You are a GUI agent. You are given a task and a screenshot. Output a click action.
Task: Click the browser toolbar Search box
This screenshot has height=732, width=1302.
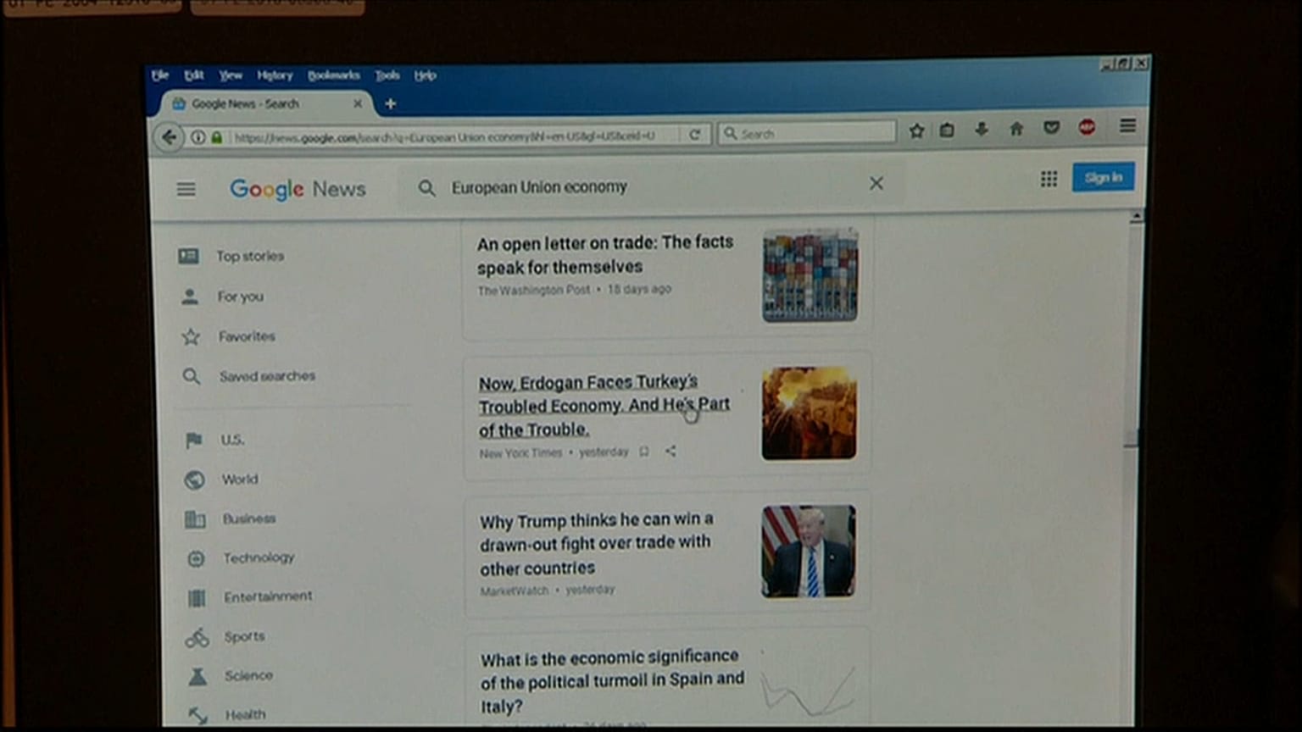pos(807,133)
